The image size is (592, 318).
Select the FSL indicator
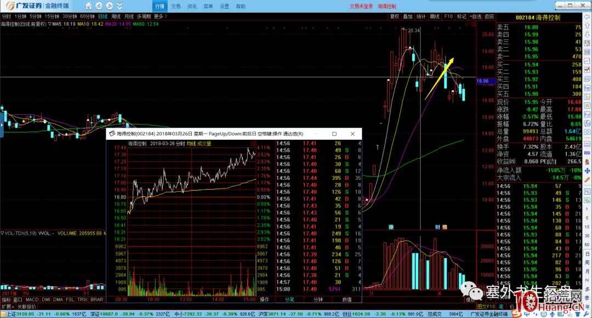(x=70, y=299)
